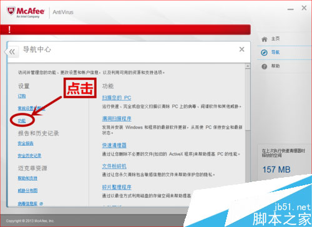Select the 导航 compass icon in sidebar

[x=264, y=52]
